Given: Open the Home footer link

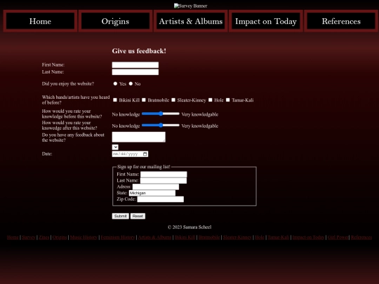Looking at the screenshot, I should tap(13, 238).
